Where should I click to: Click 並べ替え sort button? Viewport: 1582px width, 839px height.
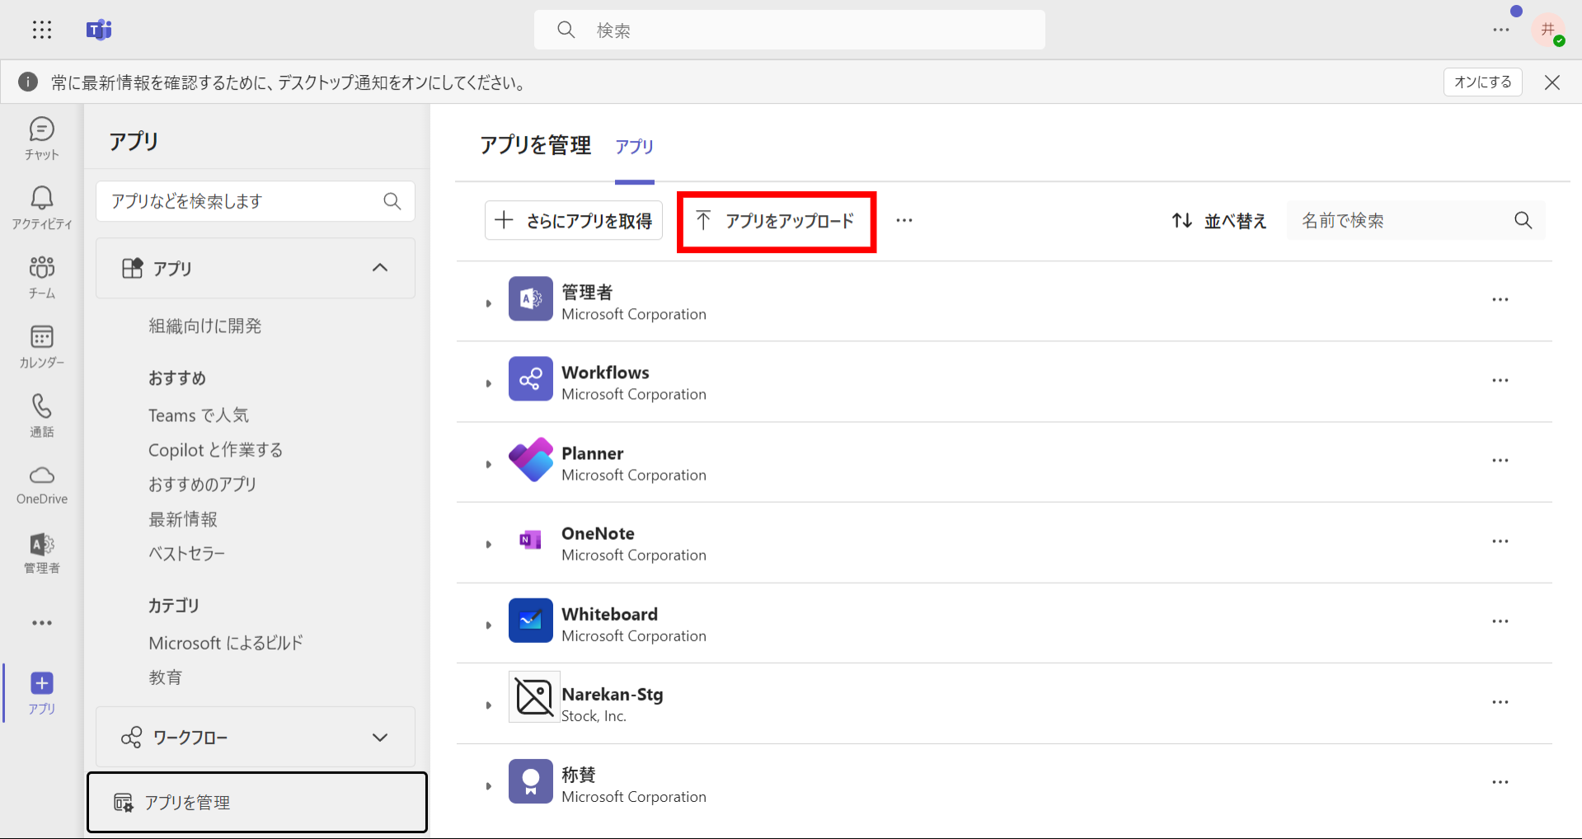(1218, 221)
